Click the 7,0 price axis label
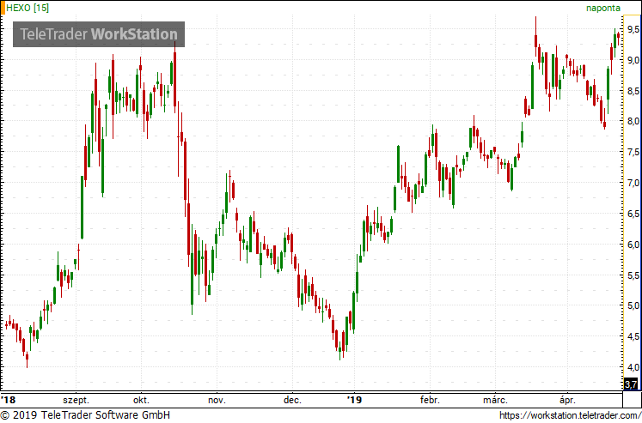Image resolution: width=642 pixels, height=423 pixels. pyautogui.click(x=633, y=183)
